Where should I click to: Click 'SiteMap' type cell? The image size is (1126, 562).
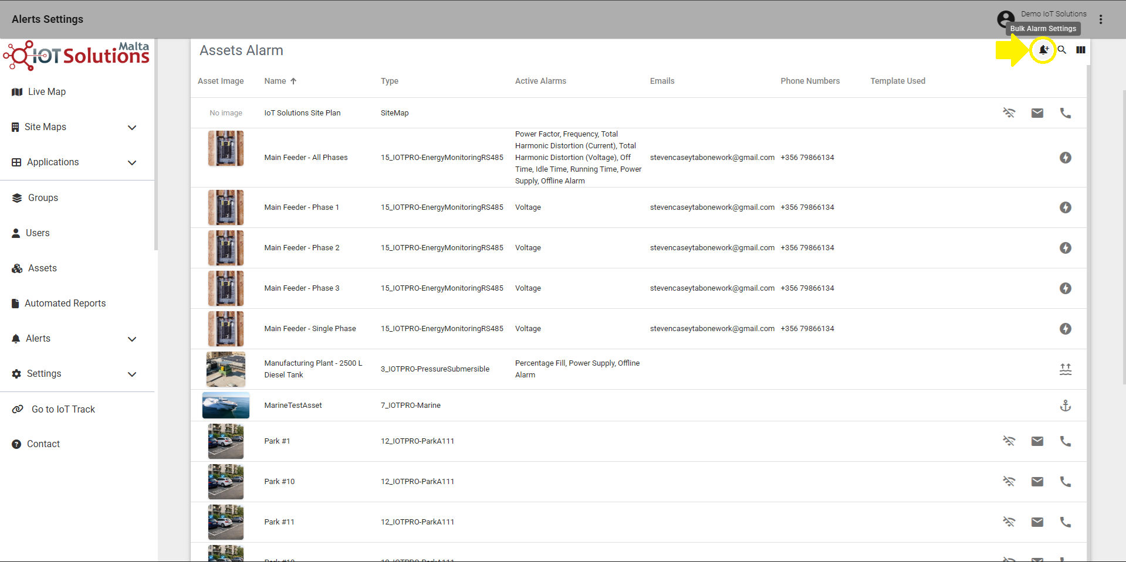(394, 113)
